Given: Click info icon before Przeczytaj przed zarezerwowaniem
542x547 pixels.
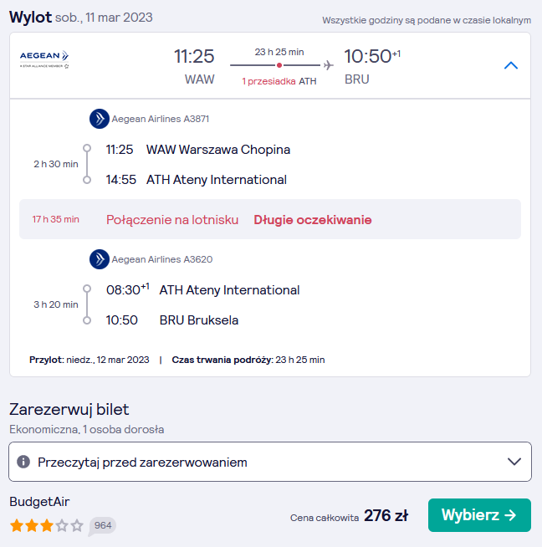Looking at the screenshot, I should (x=23, y=462).
